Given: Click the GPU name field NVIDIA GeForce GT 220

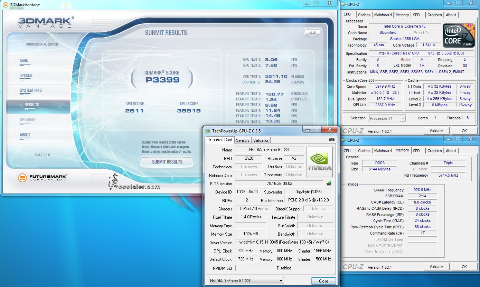Looking at the screenshot, I should pyautogui.click(x=270, y=150).
